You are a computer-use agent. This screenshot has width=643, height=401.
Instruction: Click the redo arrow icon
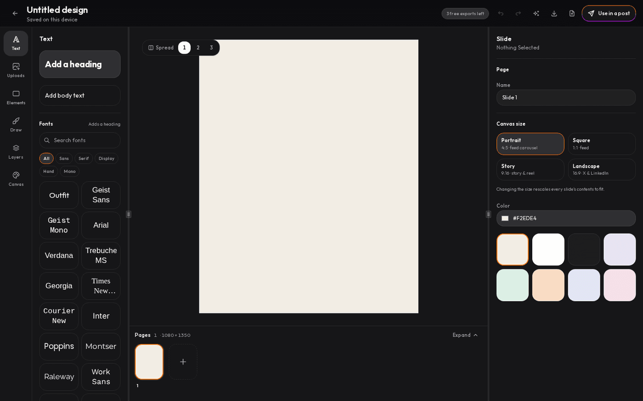coord(518,13)
